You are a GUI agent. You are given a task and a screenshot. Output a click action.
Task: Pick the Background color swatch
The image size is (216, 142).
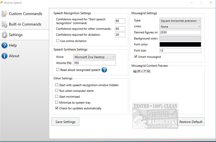pos(180,38)
